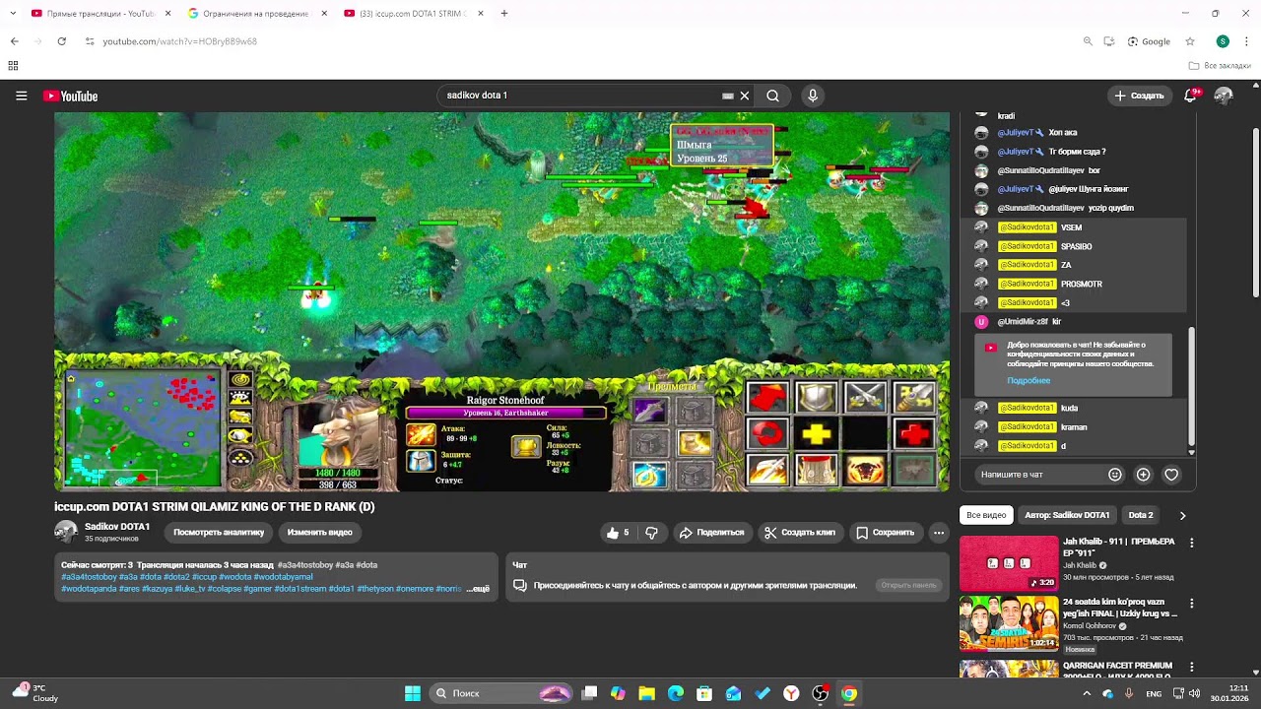Screen dimensions: 1261x709
Task: Show more chips with right arrow
Action: [x=1182, y=515]
